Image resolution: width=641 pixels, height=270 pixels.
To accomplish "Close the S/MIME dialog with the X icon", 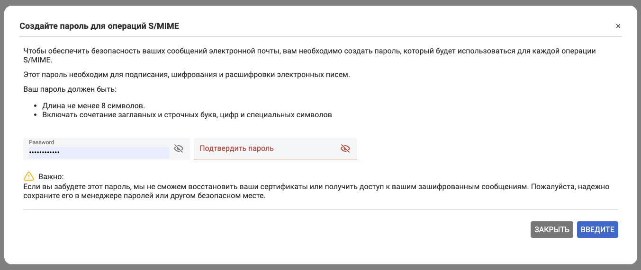I will [618, 26].
